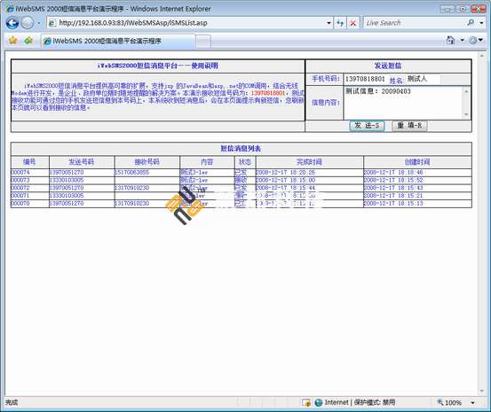Image resolution: width=491 pixels, height=412 pixels.
Task: Select the iWebSMS 2000 browser tab
Action: [118, 41]
